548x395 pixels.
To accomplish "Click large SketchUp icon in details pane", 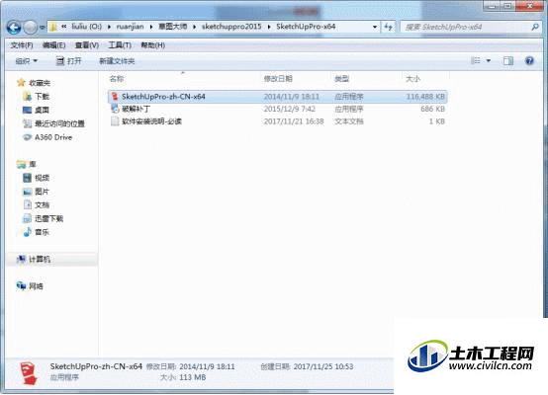I will (29, 373).
